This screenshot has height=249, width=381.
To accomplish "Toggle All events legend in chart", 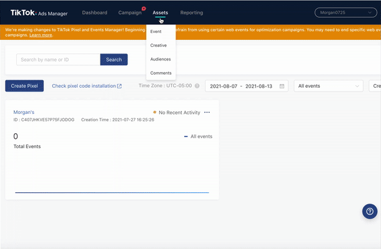I will (198, 136).
